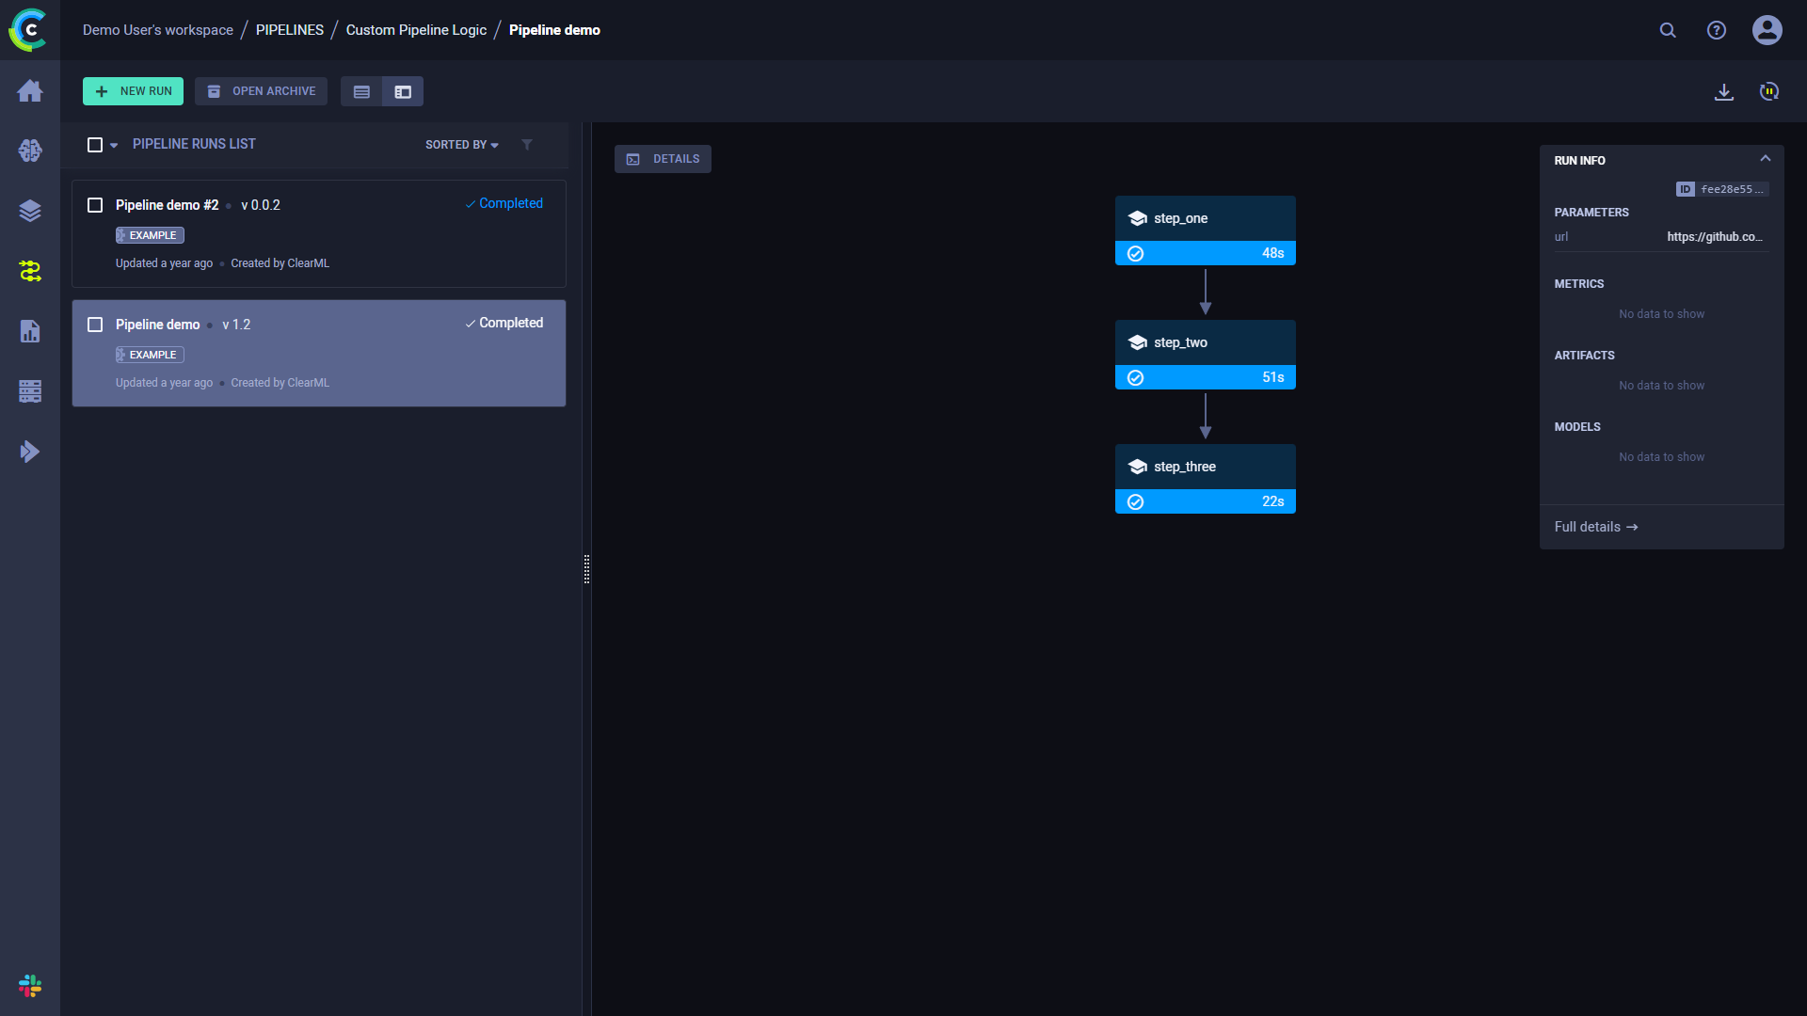Open the help question mark icon
Image resolution: width=1807 pixels, height=1016 pixels.
pos(1717,30)
